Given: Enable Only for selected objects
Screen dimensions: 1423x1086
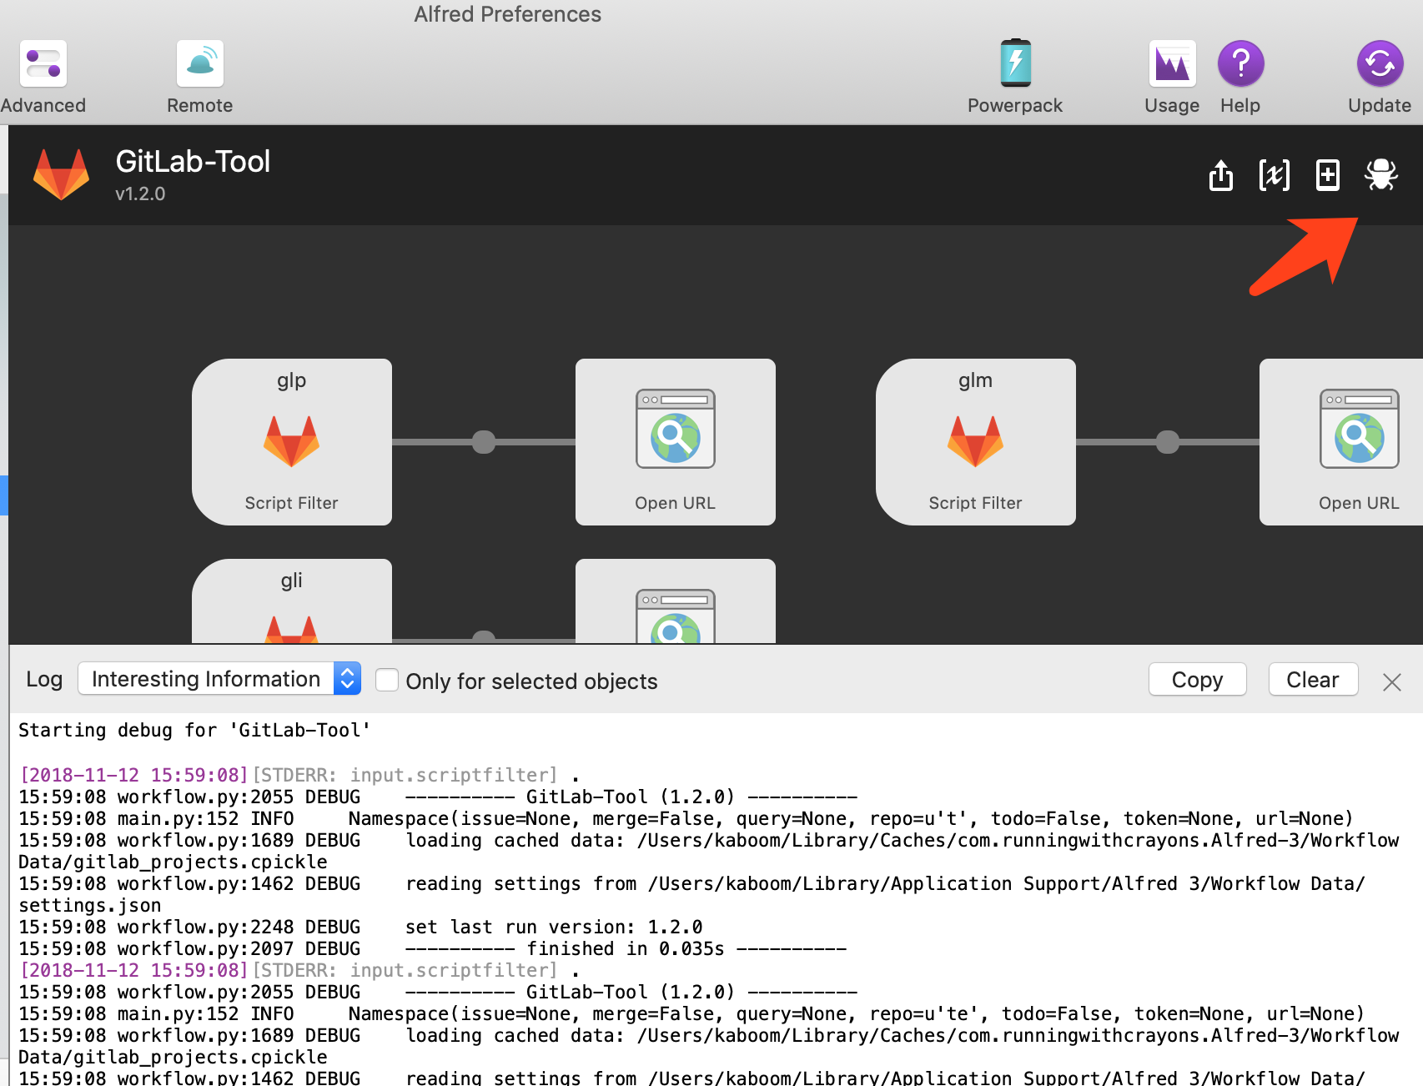Looking at the screenshot, I should click(387, 680).
